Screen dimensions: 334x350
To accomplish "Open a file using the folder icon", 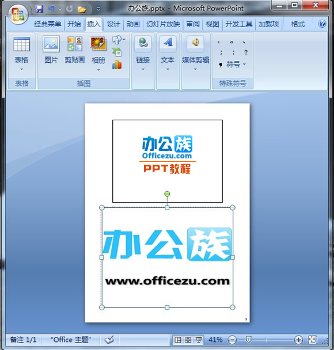I will [x=82, y=9].
